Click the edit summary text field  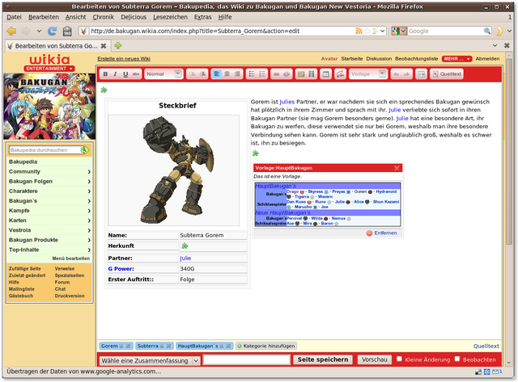pyautogui.click(x=246, y=360)
